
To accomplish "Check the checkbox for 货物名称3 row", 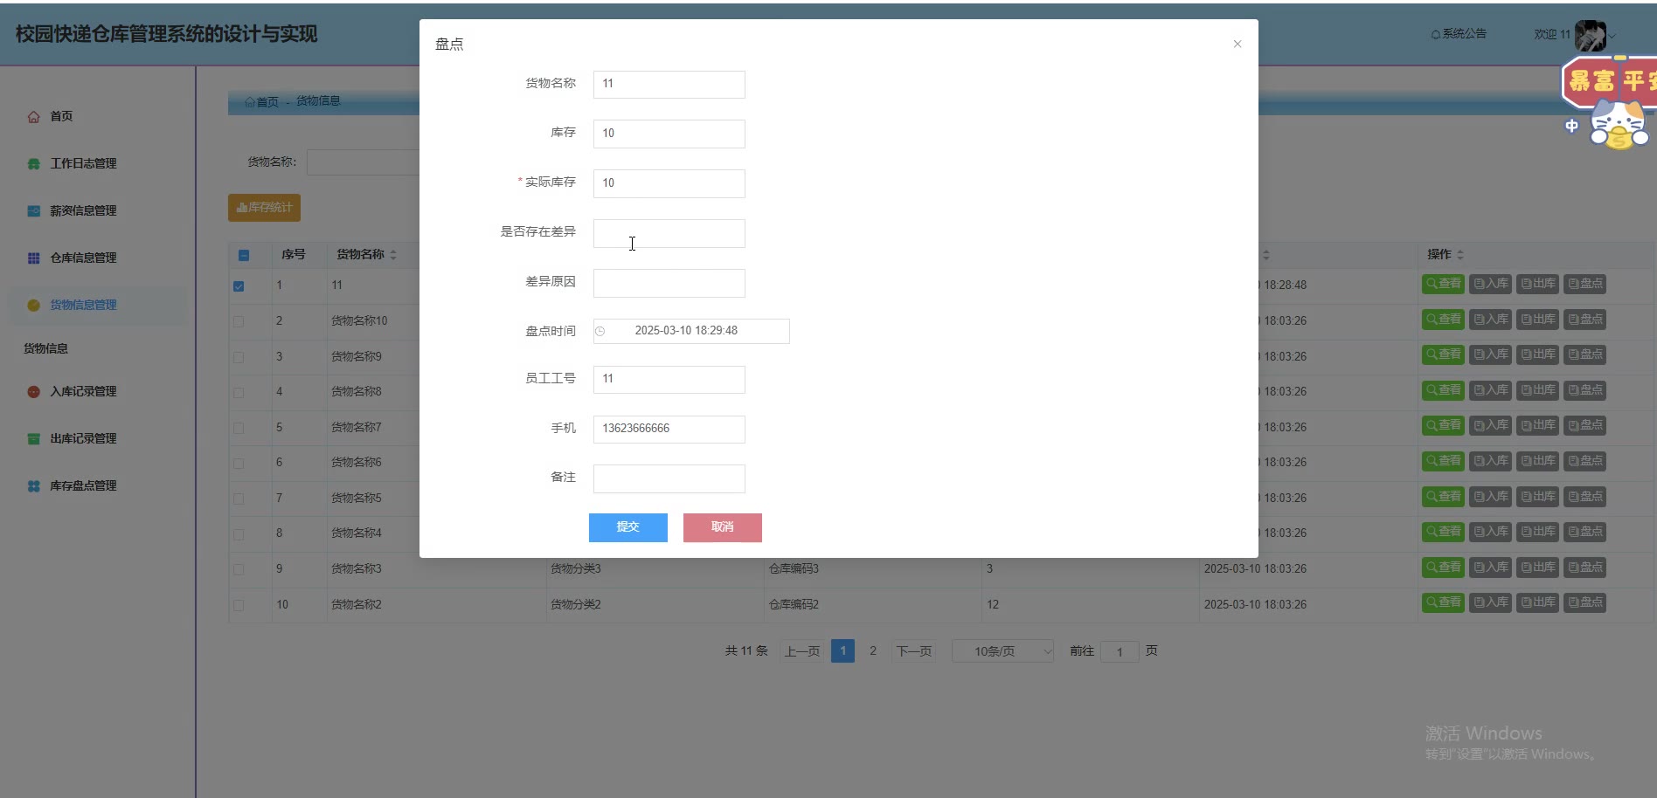I will (239, 569).
